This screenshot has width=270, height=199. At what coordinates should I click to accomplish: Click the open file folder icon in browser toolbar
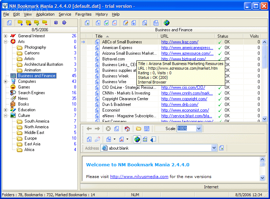pos(139,129)
